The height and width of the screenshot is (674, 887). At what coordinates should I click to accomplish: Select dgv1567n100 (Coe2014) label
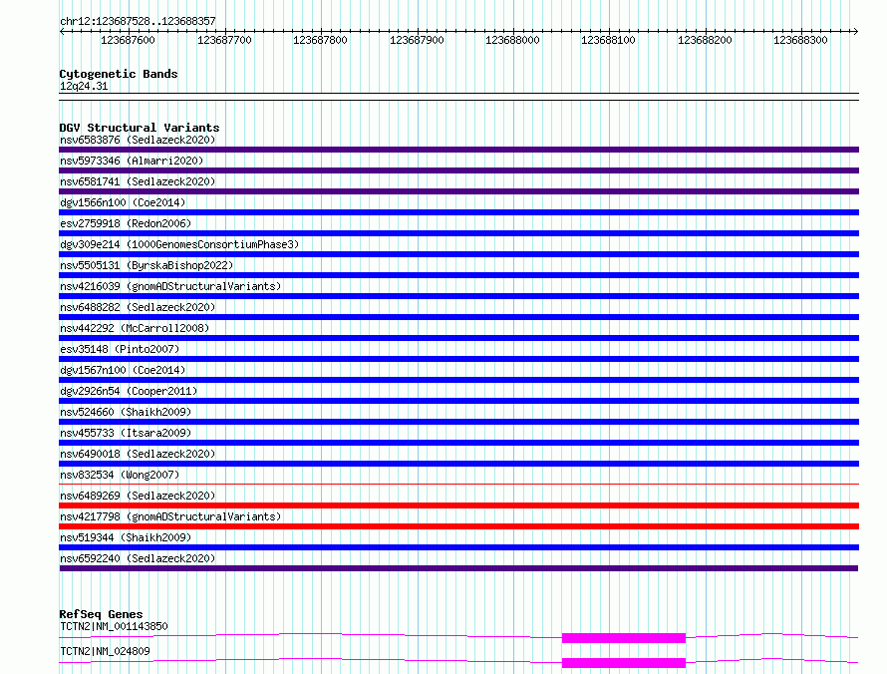point(123,370)
